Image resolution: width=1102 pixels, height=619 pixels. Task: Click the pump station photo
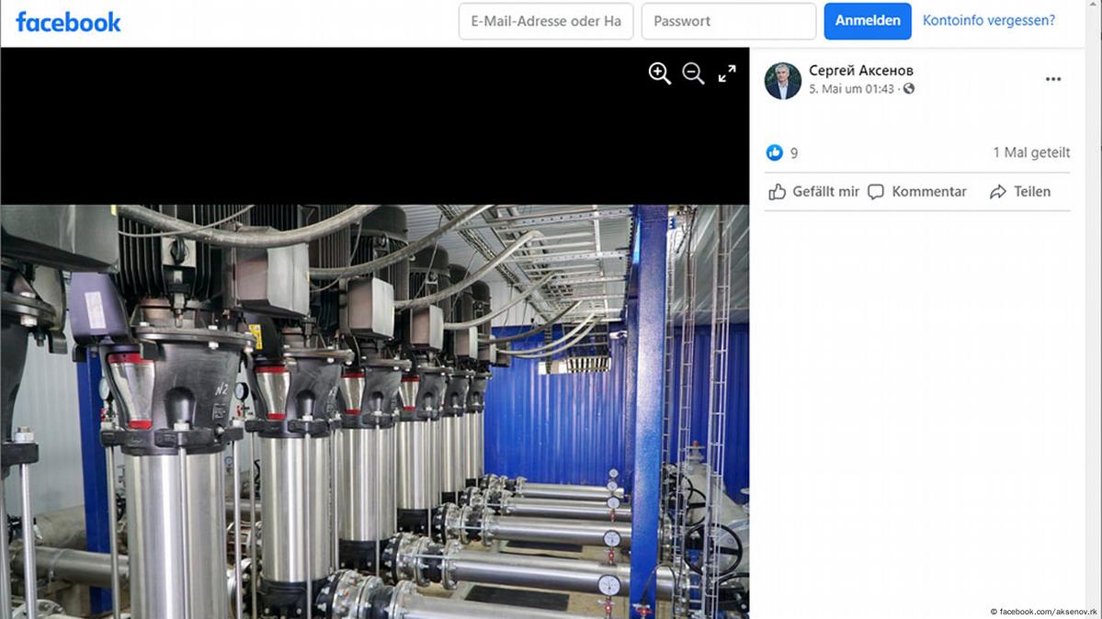[375, 411]
